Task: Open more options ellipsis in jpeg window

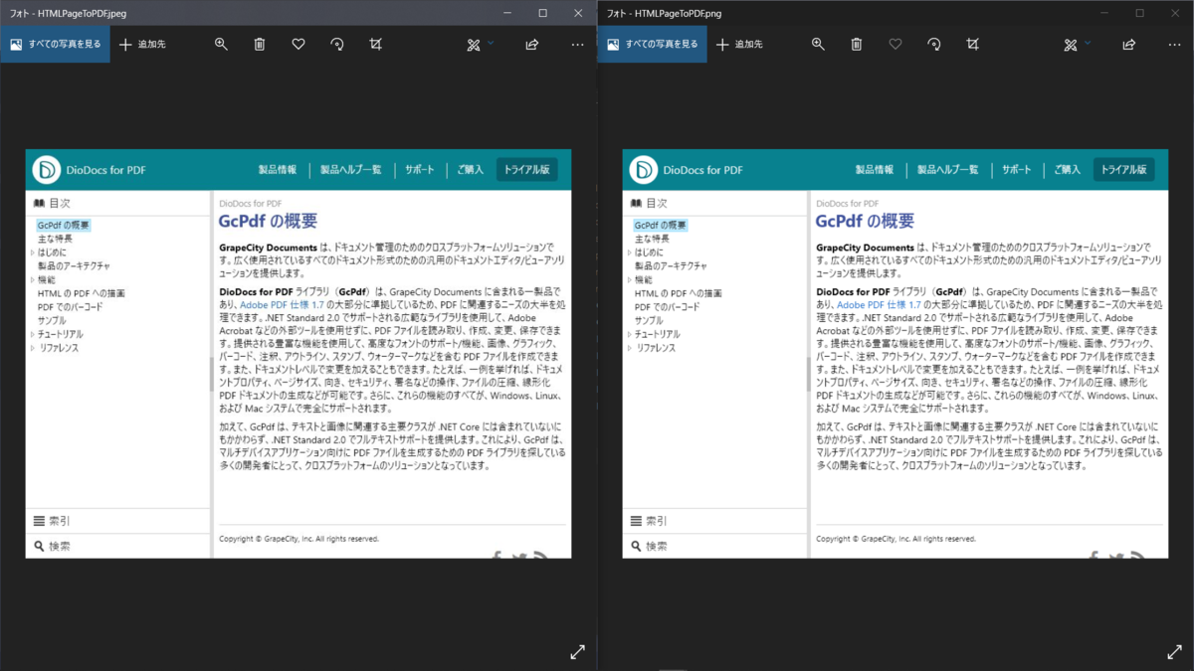Action: tap(577, 45)
